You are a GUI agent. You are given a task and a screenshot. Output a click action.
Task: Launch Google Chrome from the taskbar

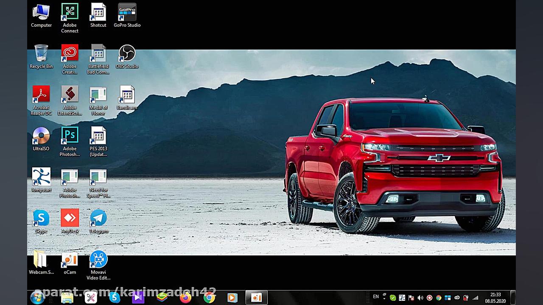click(209, 298)
